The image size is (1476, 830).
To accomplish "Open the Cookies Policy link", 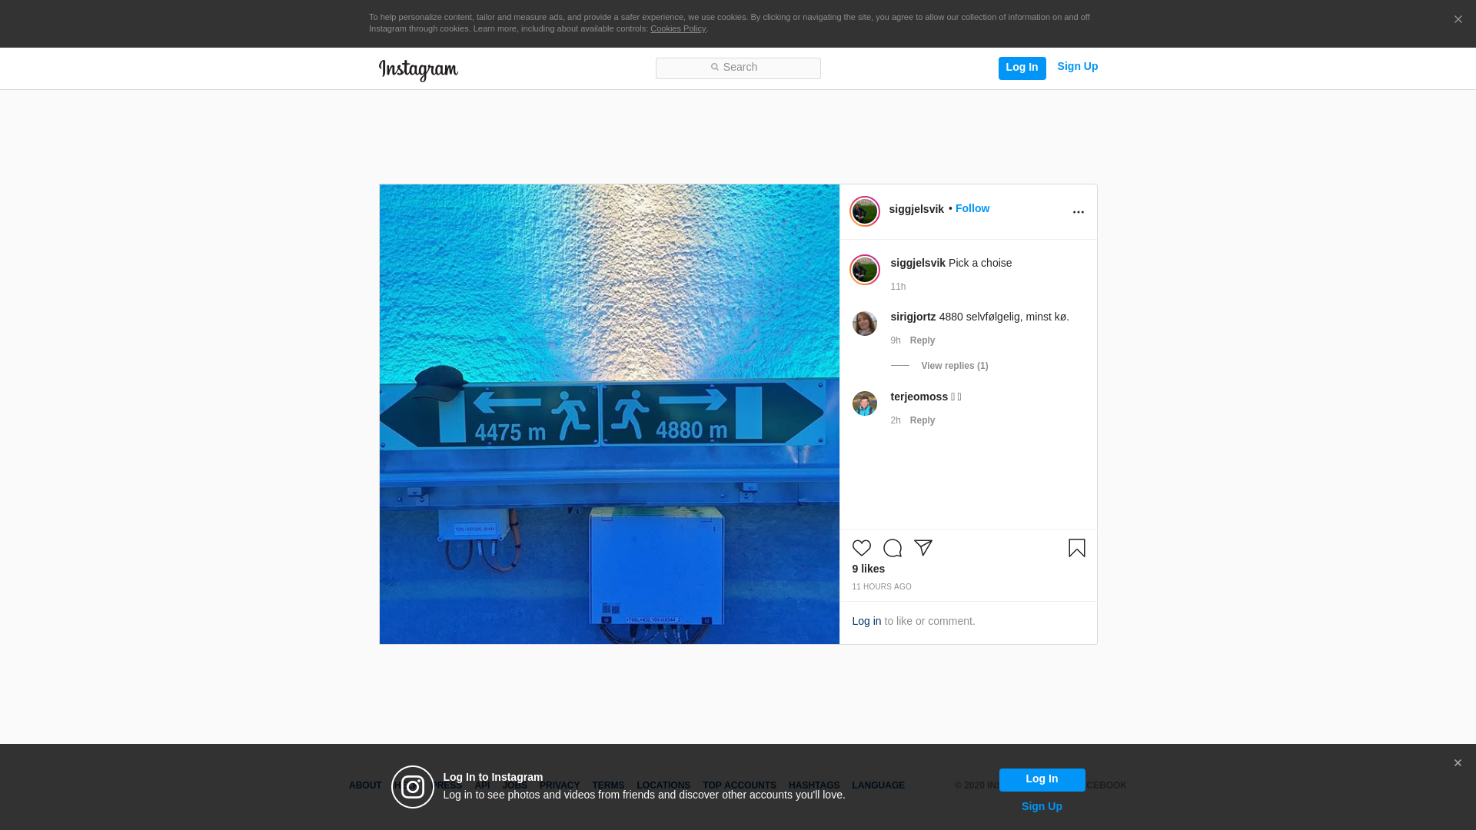I will tap(677, 28).
